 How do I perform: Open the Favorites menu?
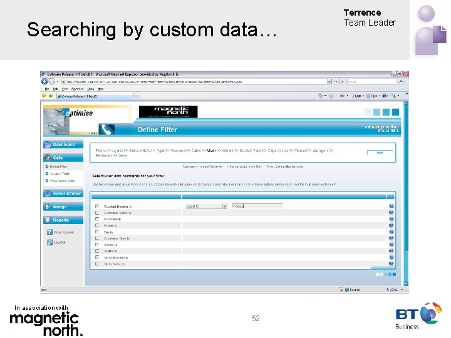click(78, 89)
